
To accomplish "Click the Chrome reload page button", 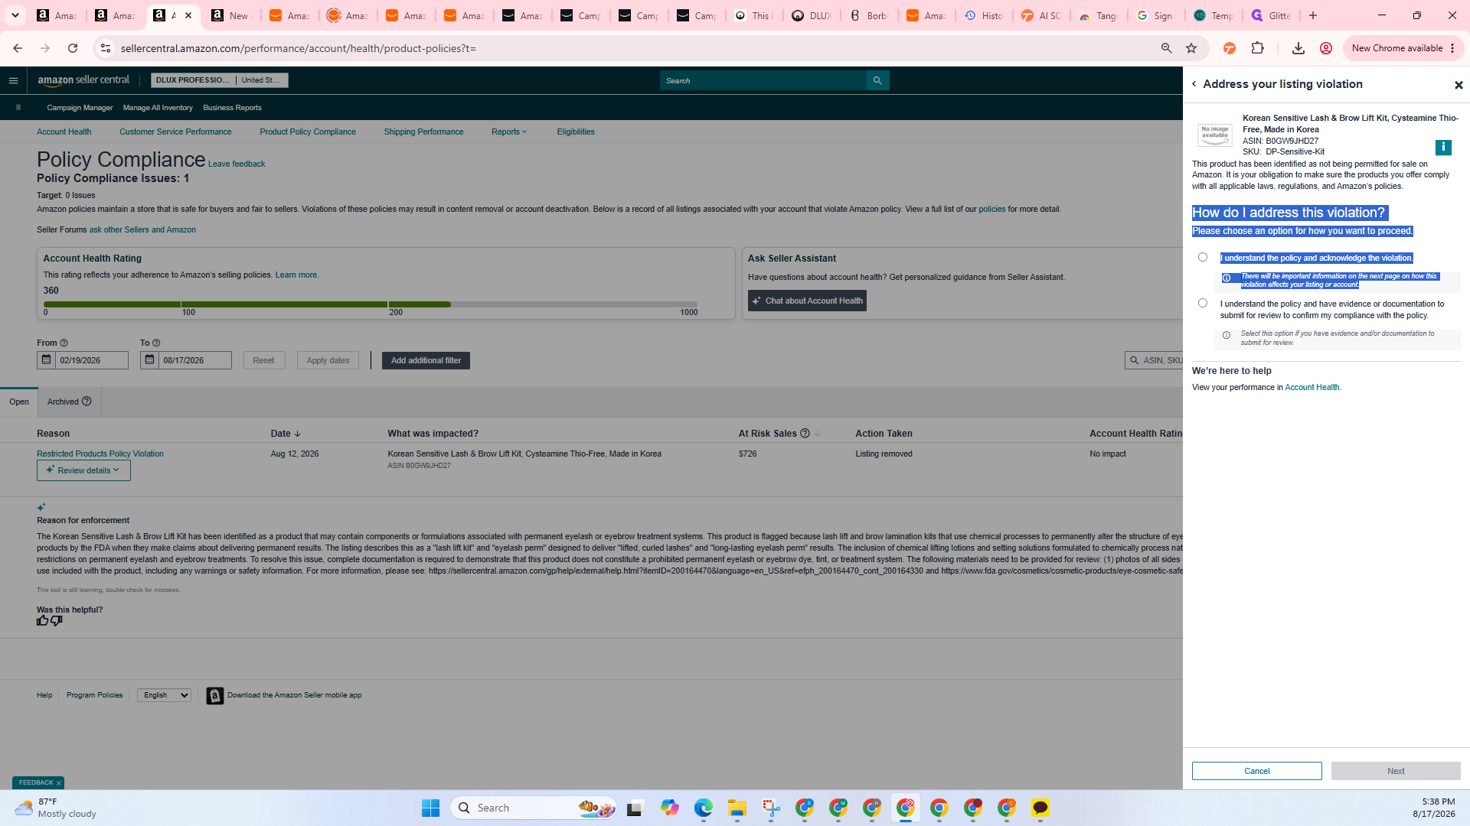I will pyautogui.click(x=73, y=48).
